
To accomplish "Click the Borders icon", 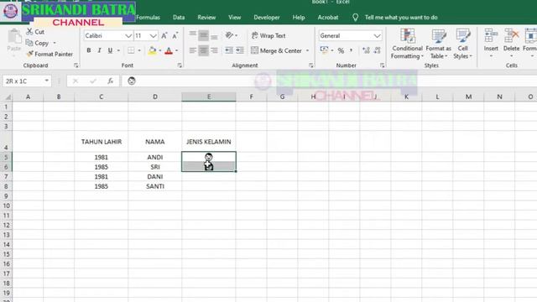I will click(131, 50).
